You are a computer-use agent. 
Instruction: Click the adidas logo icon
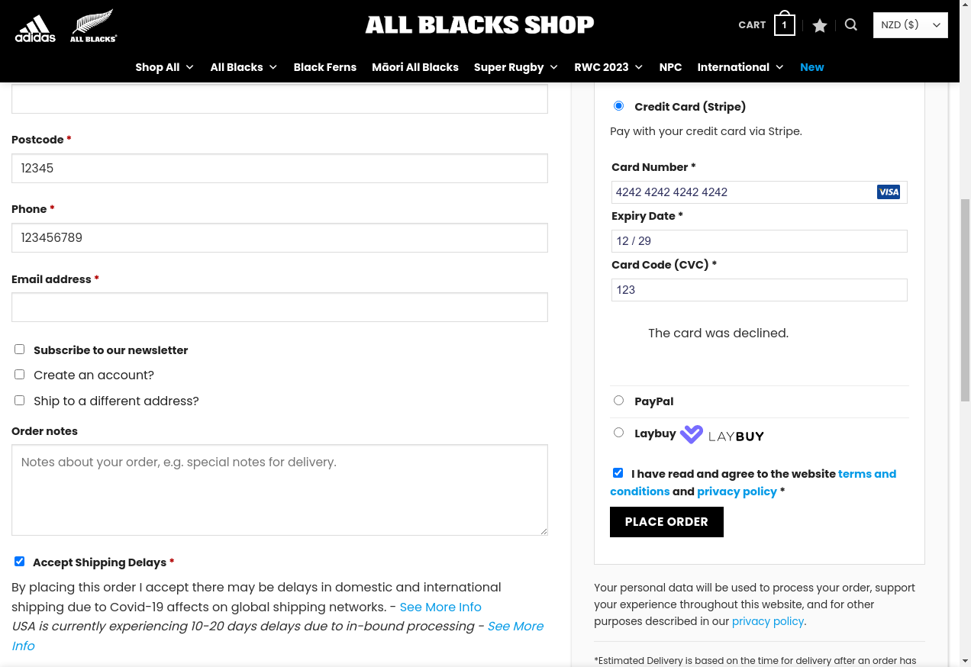(35, 28)
